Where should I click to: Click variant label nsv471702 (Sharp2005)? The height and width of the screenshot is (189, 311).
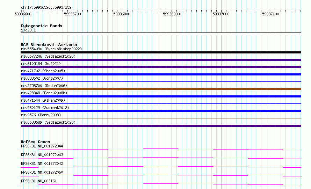point(43,71)
